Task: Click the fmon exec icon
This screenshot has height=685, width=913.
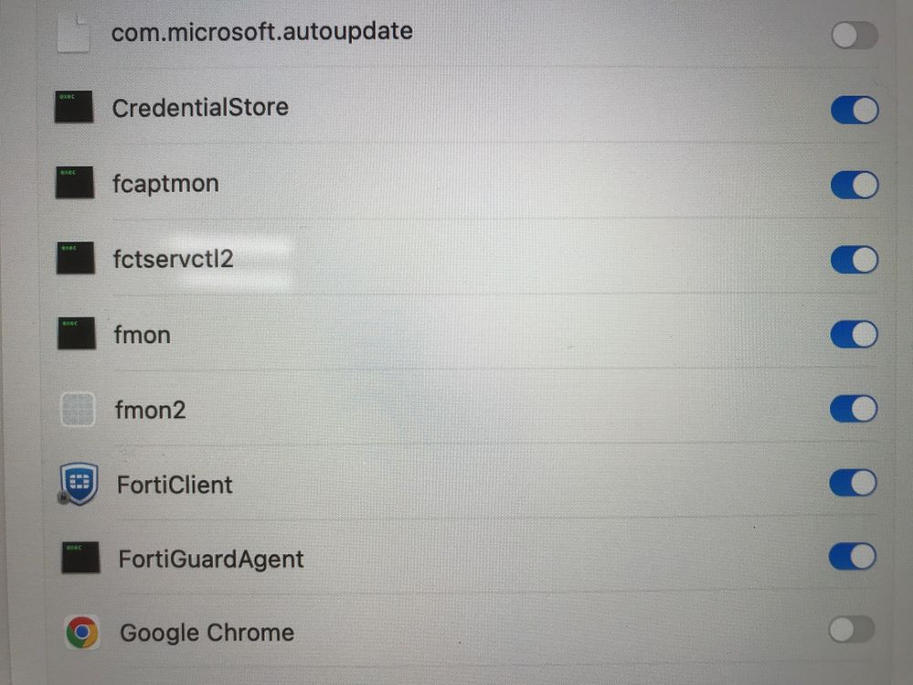Action: pyautogui.click(x=77, y=334)
